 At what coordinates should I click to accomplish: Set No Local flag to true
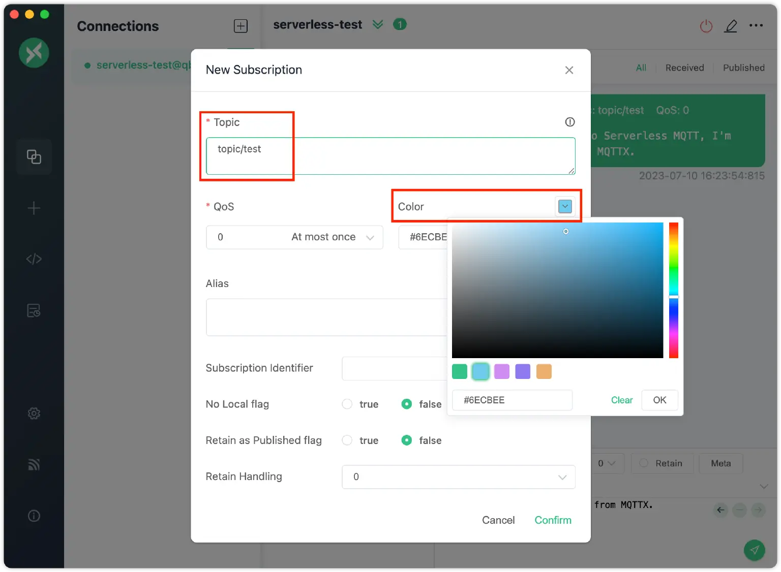click(347, 404)
